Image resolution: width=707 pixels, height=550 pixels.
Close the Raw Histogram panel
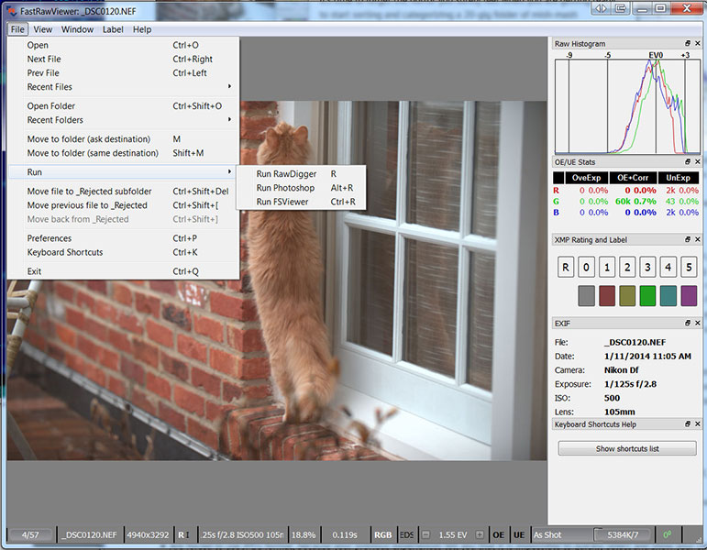[698, 44]
